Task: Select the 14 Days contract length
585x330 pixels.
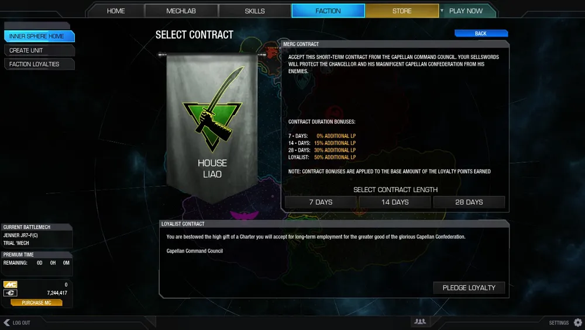Action: coord(395,202)
